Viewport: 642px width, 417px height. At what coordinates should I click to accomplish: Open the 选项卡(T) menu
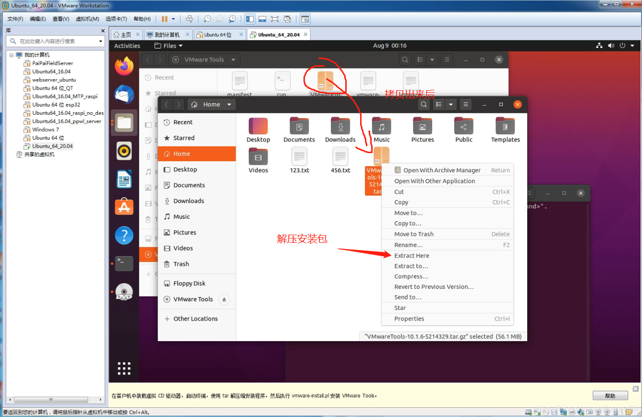[x=116, y=19]
